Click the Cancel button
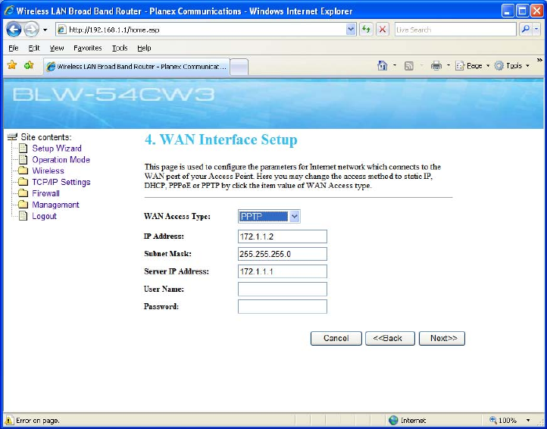547x429 pixels. [x=336, y=339]
